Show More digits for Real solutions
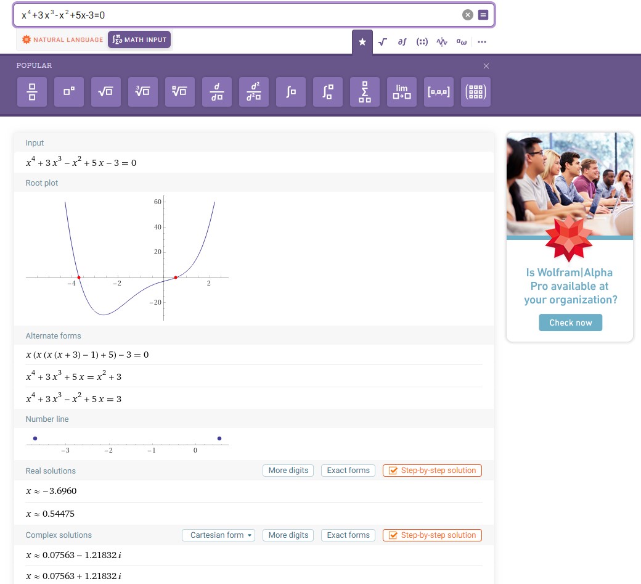Image resolution: width=641 pixels, height=584 pixels. click(288, 471)
